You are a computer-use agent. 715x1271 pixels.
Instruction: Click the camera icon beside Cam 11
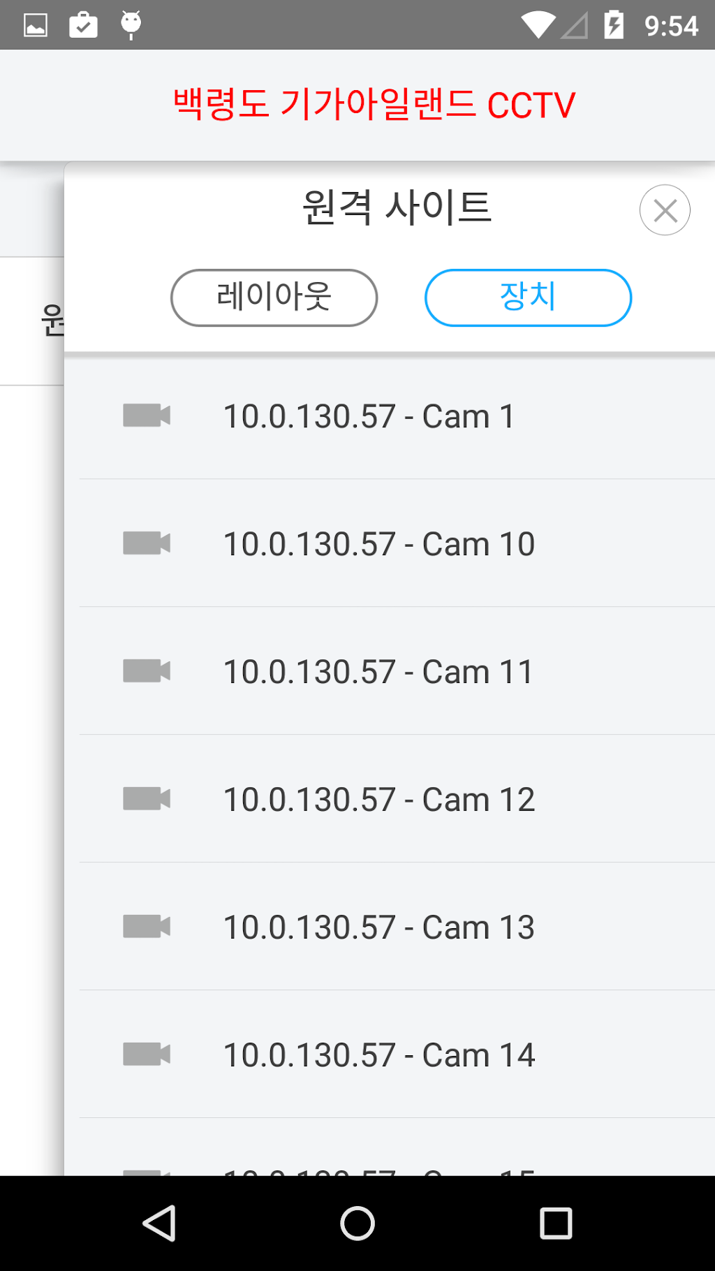click(x=147, y=671)
